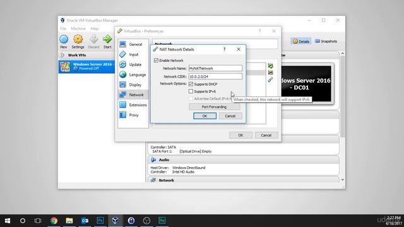Click the taskbar clock
This screenshot has width=404, height=227.
point(394,221)
